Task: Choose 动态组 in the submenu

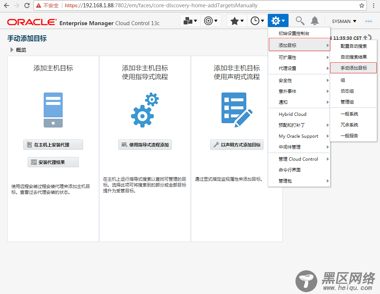Action: pyautogui.click(x=353, y=91)
